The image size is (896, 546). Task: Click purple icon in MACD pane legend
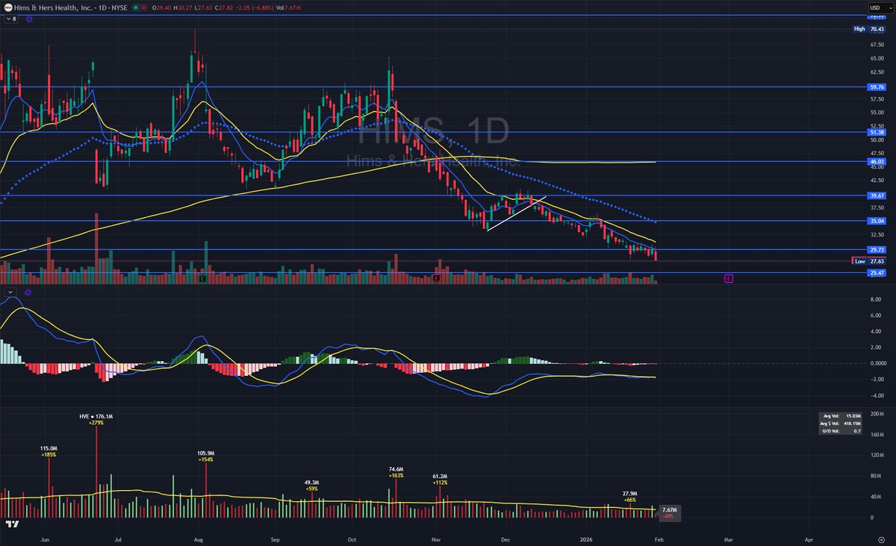[29, 292]
